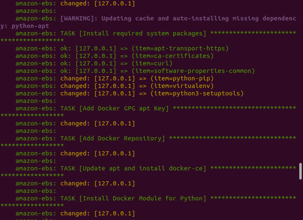Click the Update apt and install docker-ce header

click(133, 168)
